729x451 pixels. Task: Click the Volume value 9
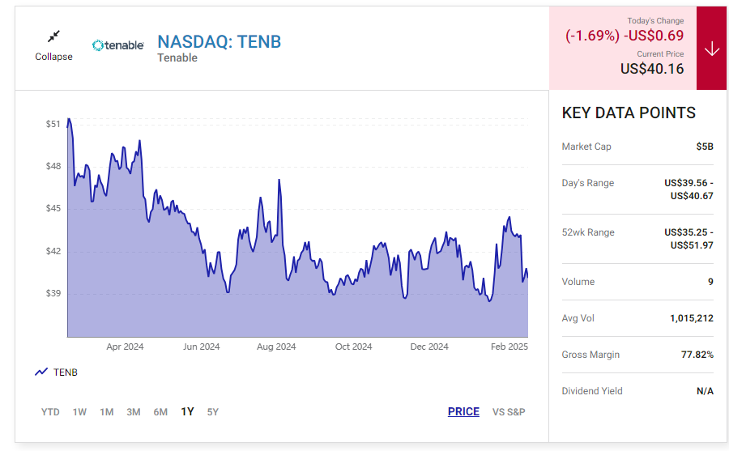point(710,282)
